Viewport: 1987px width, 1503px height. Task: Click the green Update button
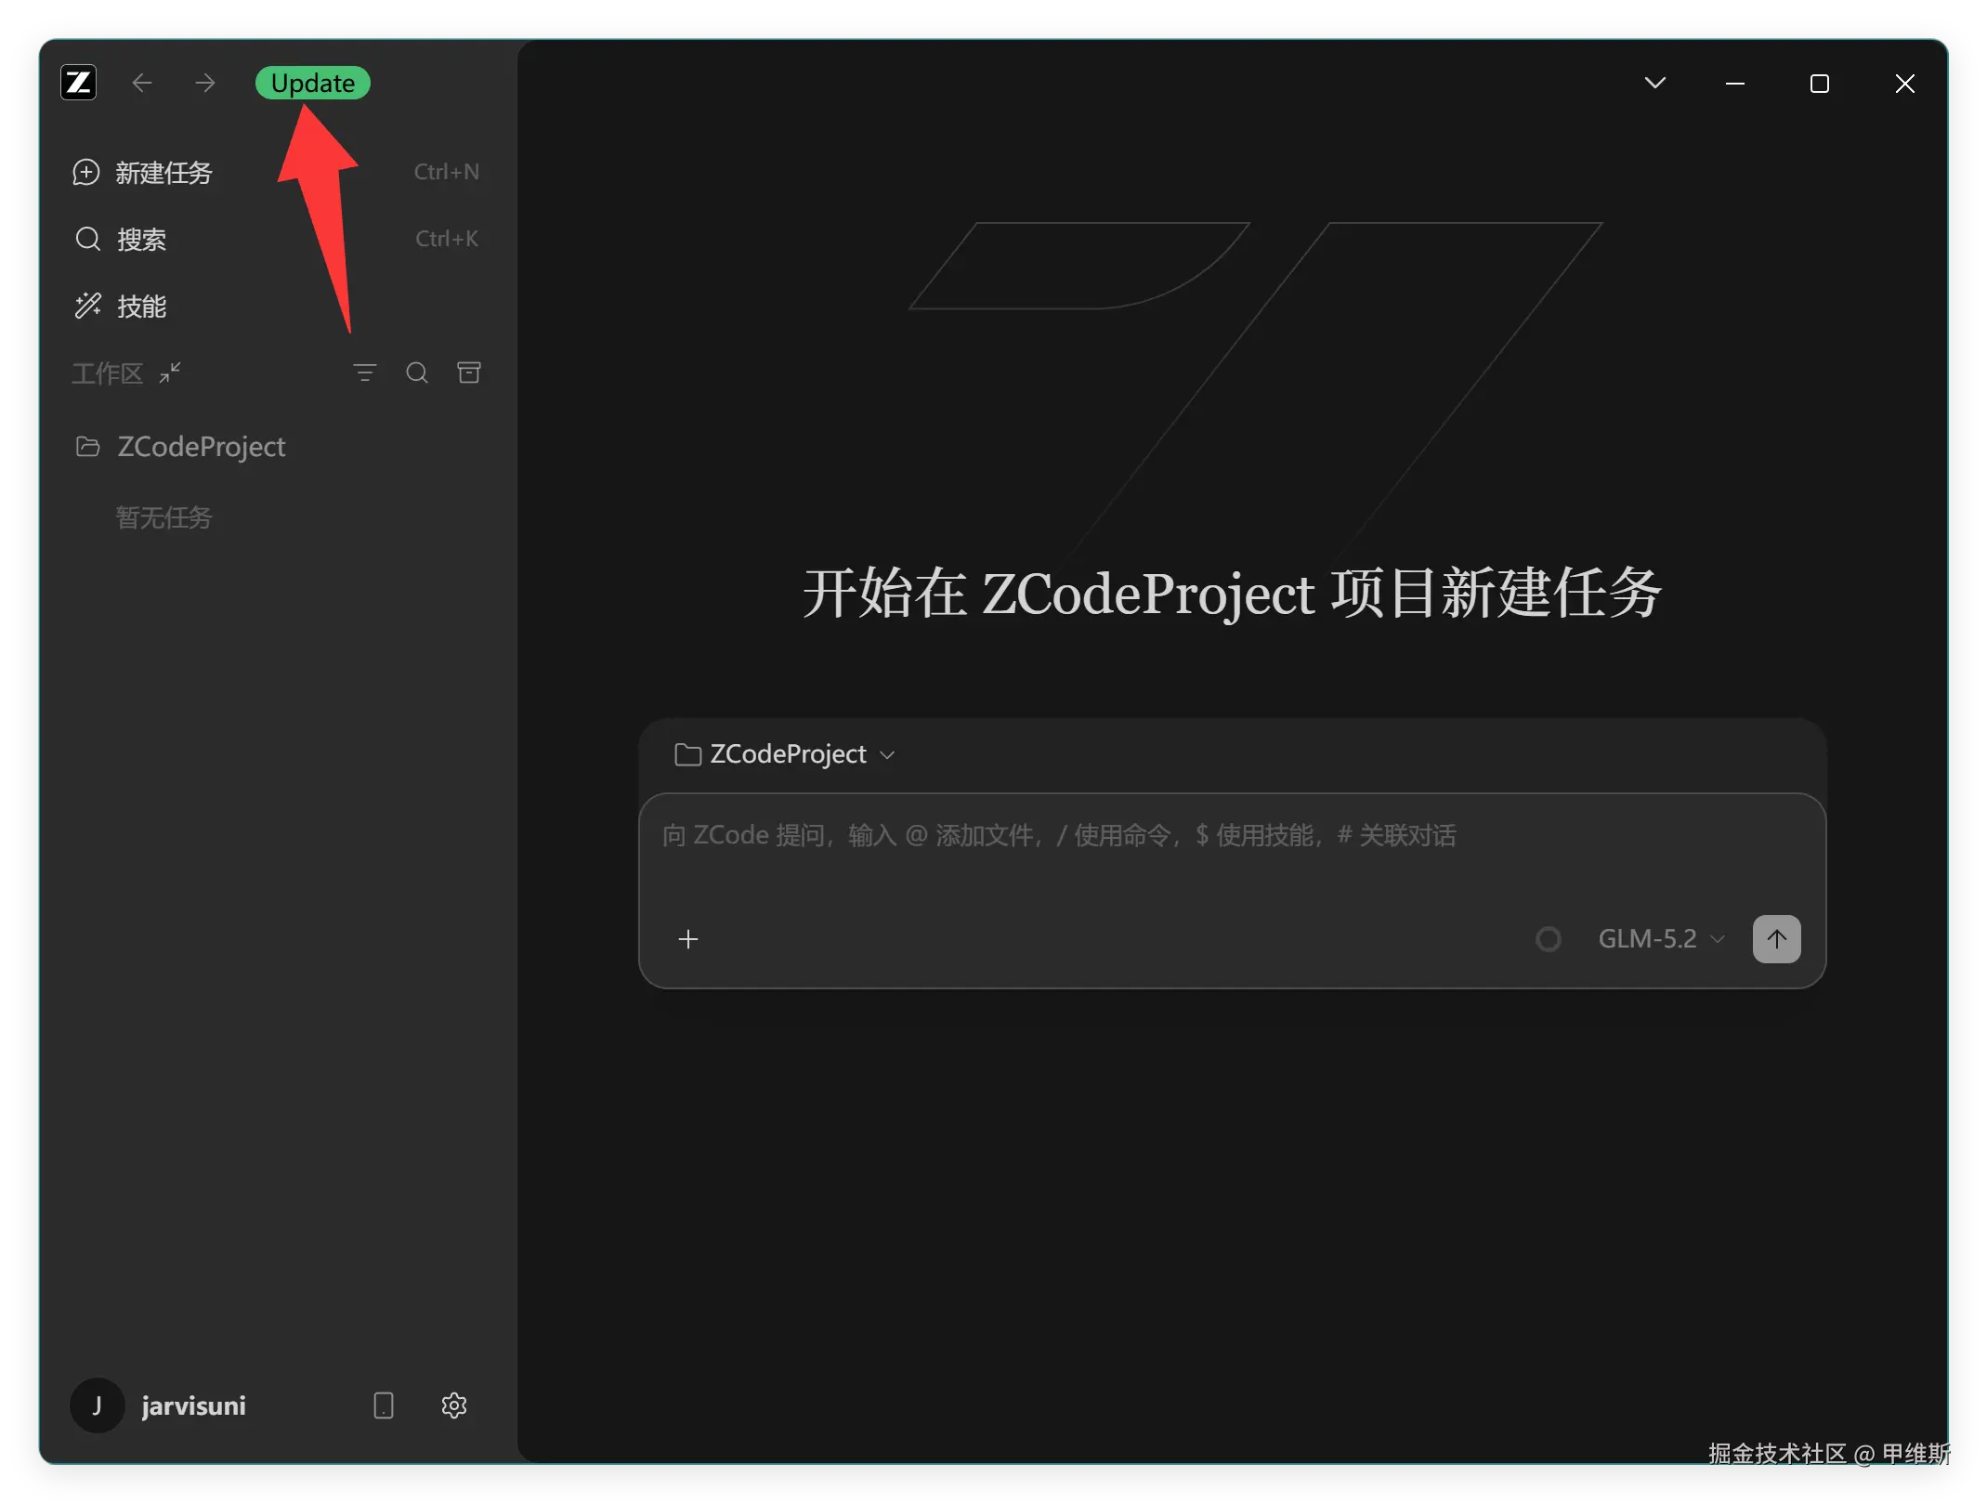tap(313, 83)
